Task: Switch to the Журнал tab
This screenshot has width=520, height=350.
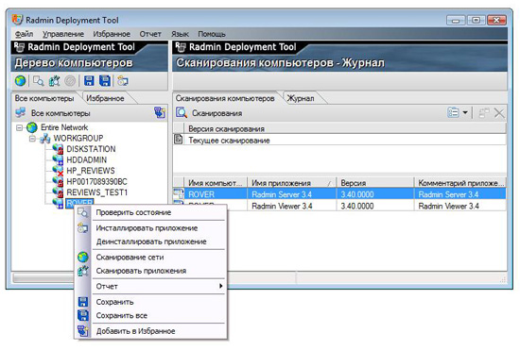Action: pyautogui.click(x=301, y=98)
